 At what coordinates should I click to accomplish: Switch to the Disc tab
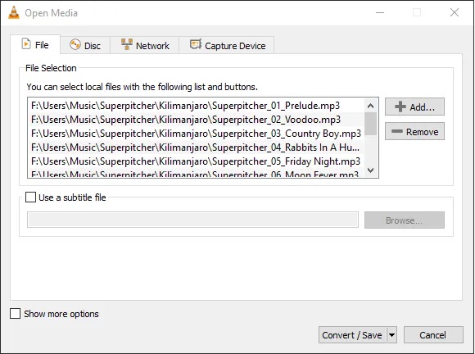(85, 45)
